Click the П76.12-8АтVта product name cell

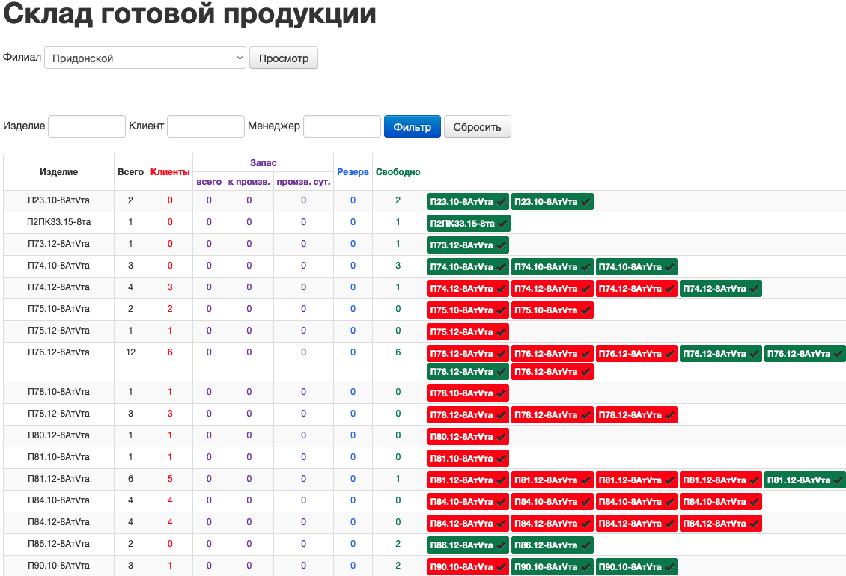[x=58, y=352]
